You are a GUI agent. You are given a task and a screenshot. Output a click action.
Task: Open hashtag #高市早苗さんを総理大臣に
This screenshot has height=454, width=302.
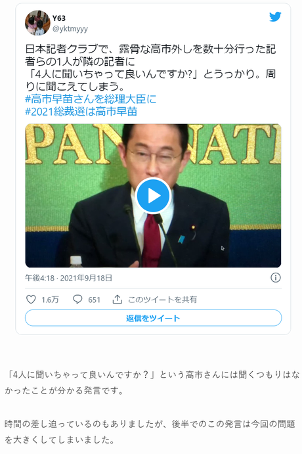(91, 99)
